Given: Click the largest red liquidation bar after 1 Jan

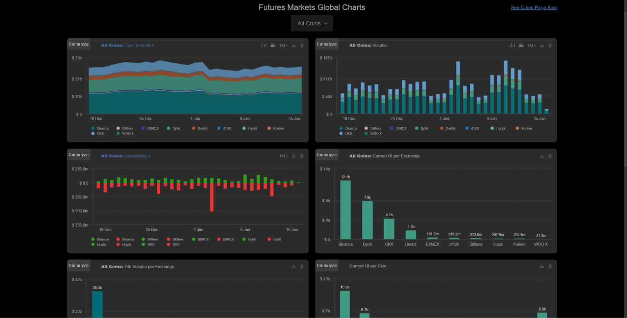Looking at the screenshot, I should coord(212,197).
